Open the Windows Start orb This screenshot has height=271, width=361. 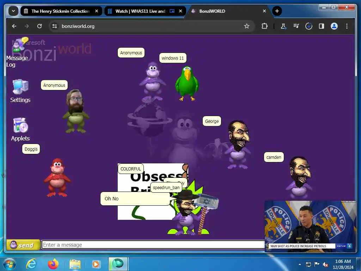pyautogui.click(x=10, y=264)
